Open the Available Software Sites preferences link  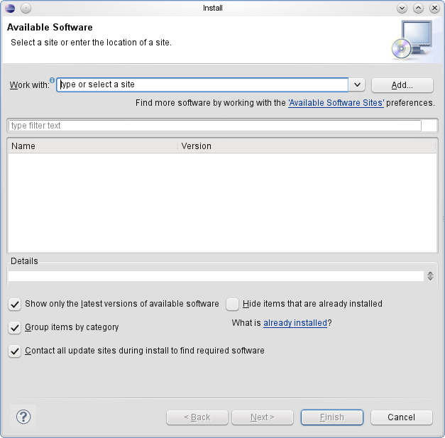tap(336, 103)
